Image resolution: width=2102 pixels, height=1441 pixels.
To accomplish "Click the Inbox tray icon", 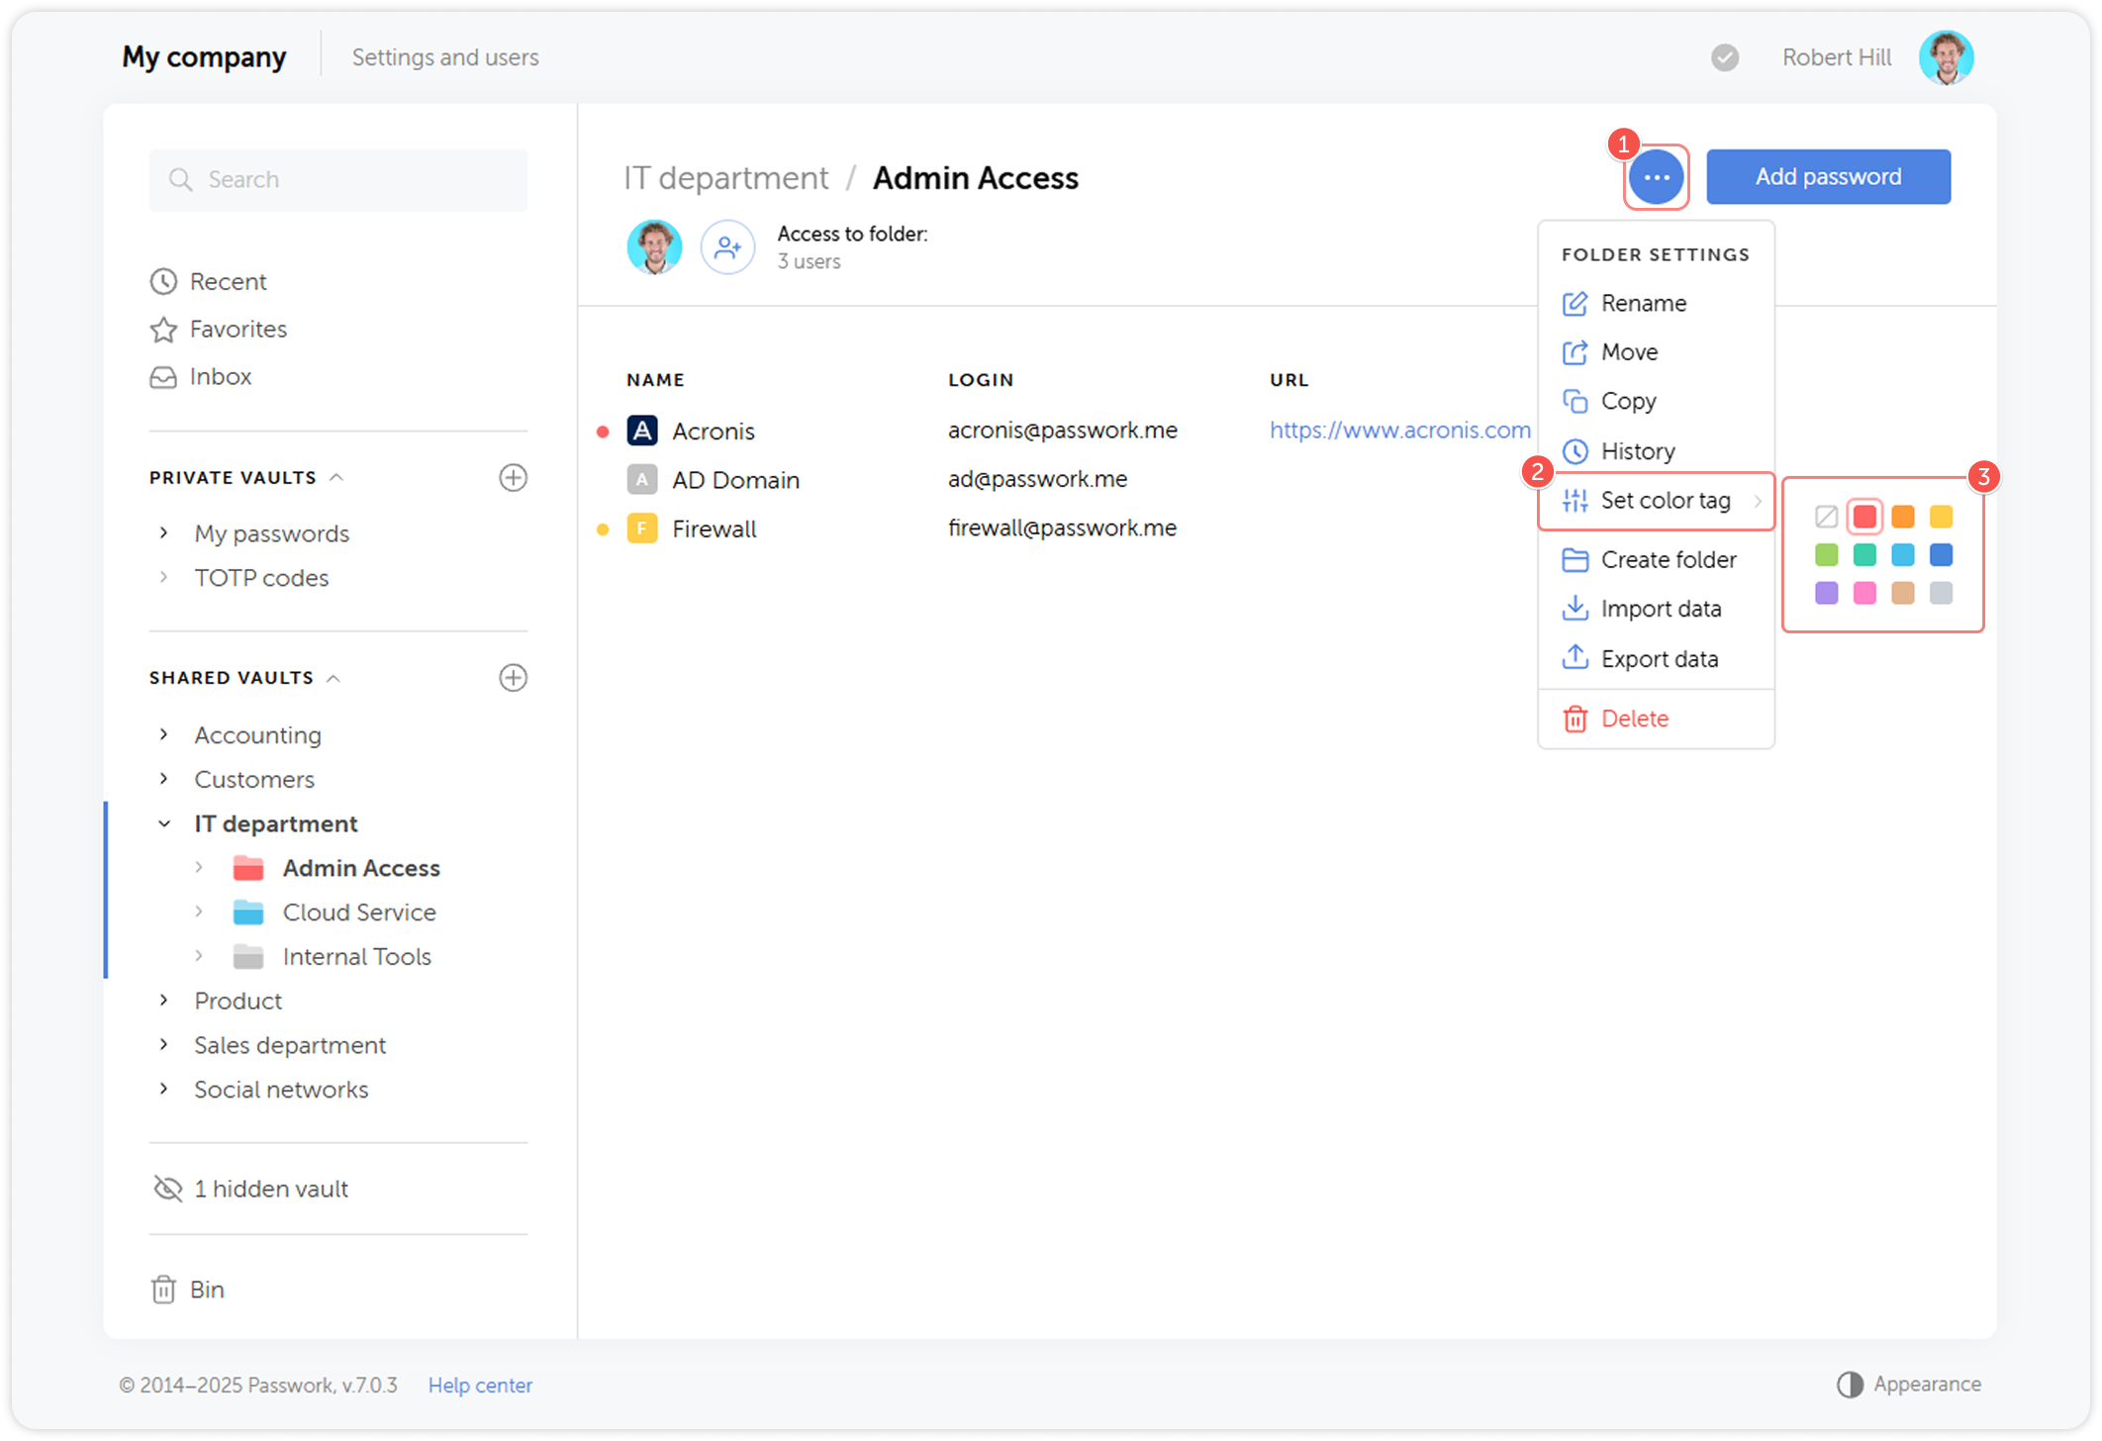I will (x=163, y=377).
